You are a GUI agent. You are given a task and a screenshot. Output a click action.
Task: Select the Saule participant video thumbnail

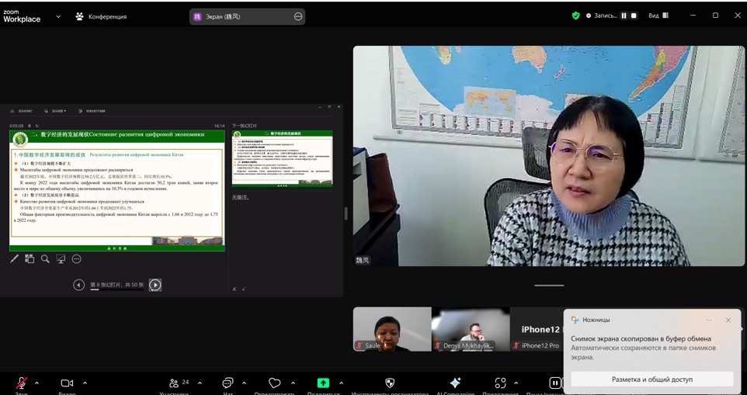(392, 328)
